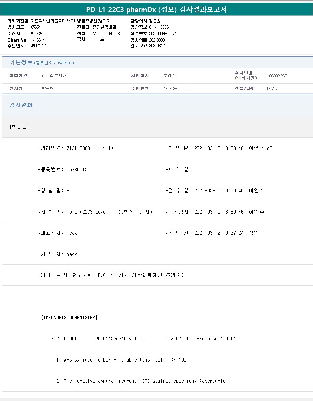
Task: Click the negative control reagent Acceptable line
Action: coord(141,381)
